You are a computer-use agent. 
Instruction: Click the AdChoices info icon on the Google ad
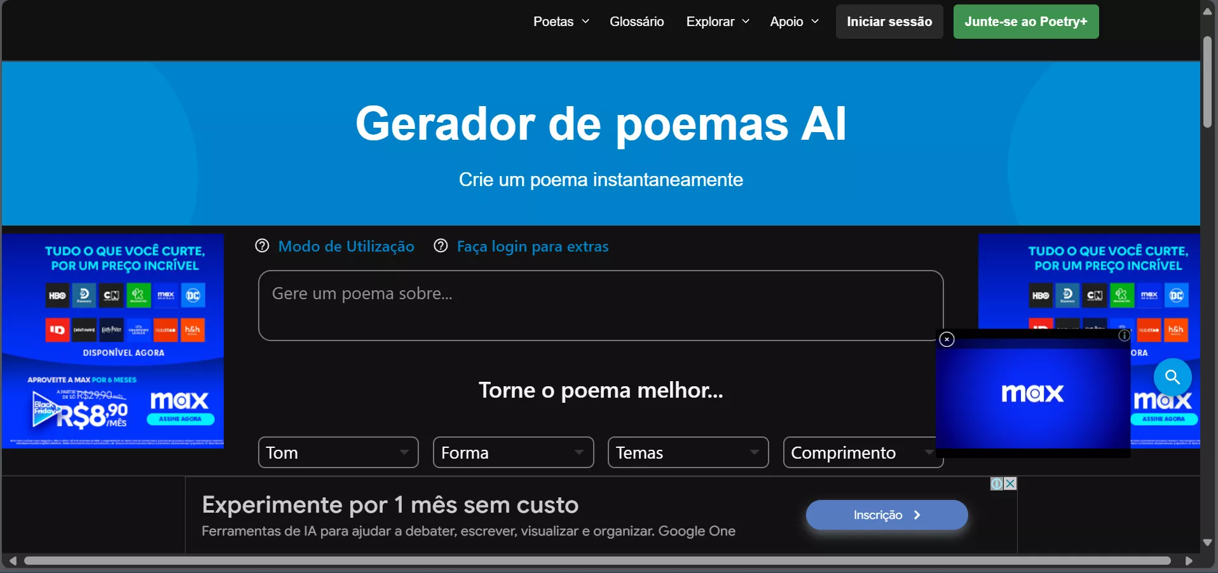tap(996, 483)
